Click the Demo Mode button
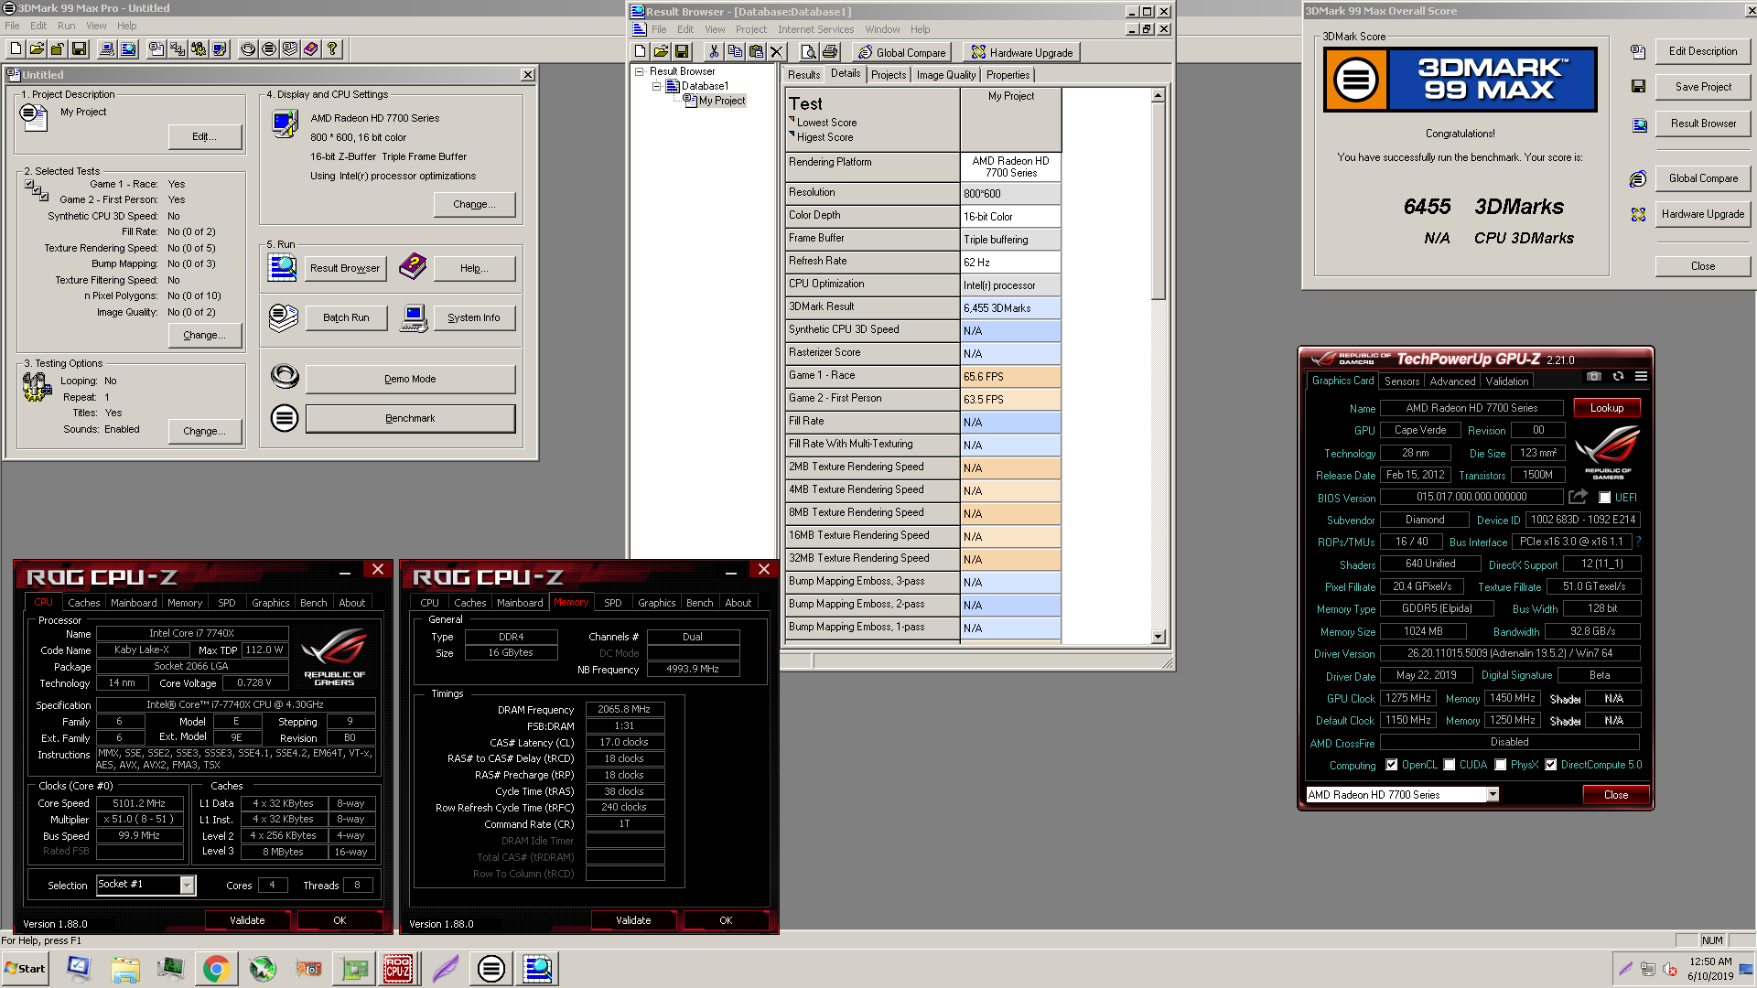 click(410, 379)
